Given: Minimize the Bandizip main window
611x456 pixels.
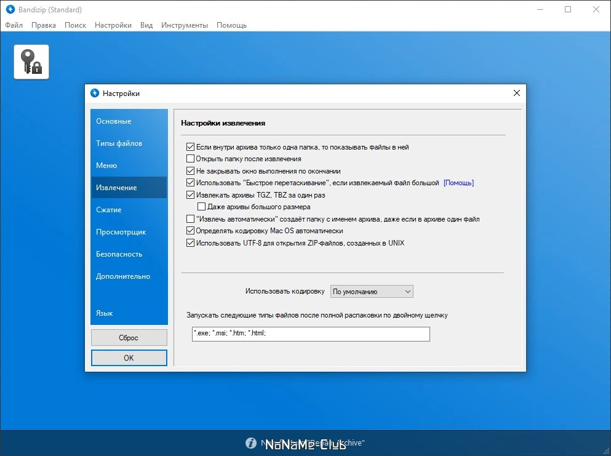Looking at the screenshot, I should [x=540, y=9].
